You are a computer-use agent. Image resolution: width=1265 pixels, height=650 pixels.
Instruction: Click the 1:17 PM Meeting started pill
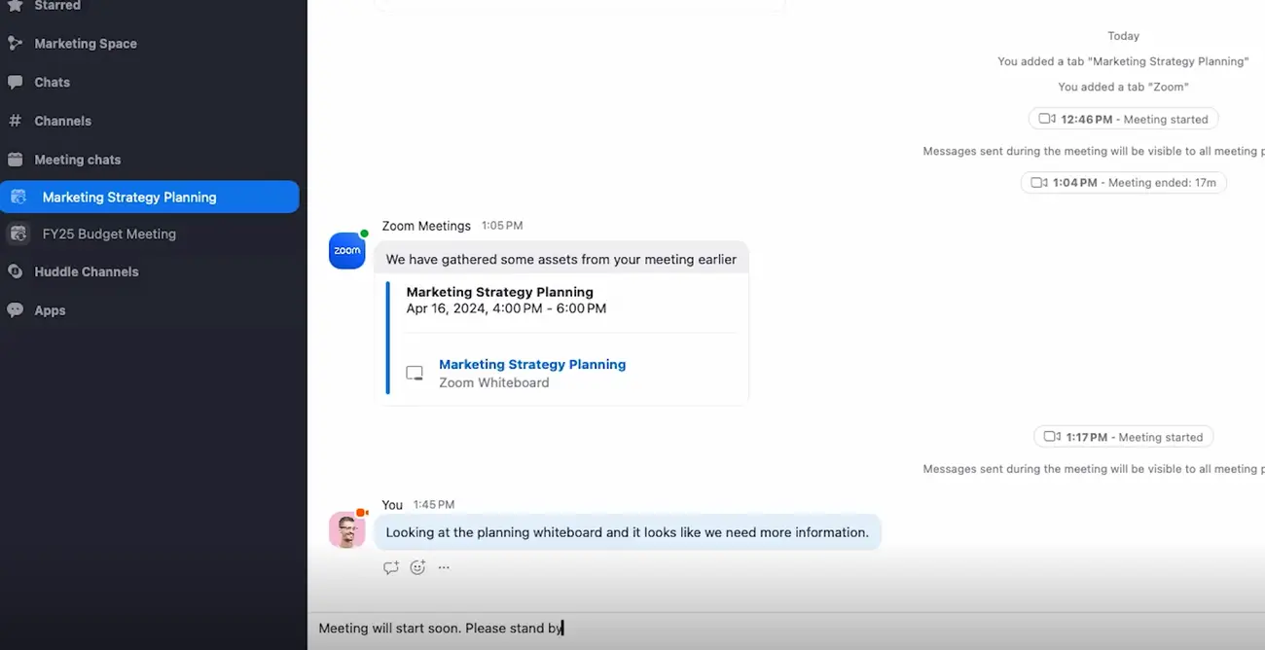click(x=1123, y=438)
